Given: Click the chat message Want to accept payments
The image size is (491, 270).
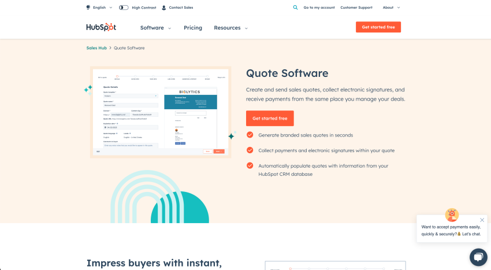Looking at the screenshot, I should (x=451, y=231).
